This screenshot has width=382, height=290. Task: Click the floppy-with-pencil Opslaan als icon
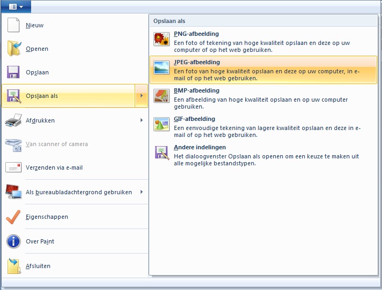coord(14,96)
